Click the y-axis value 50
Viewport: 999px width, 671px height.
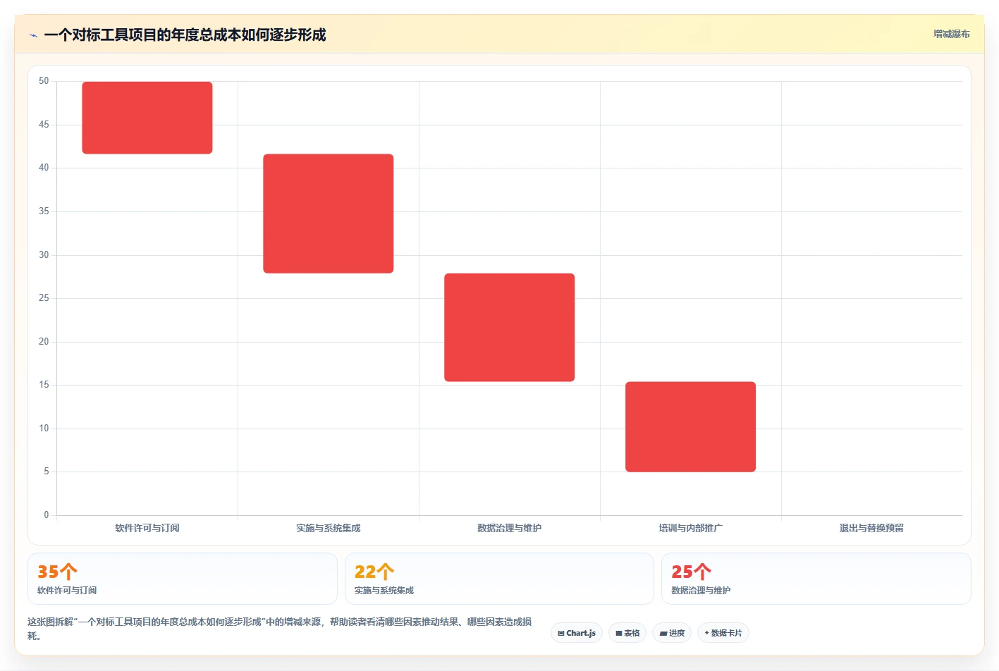44,81
